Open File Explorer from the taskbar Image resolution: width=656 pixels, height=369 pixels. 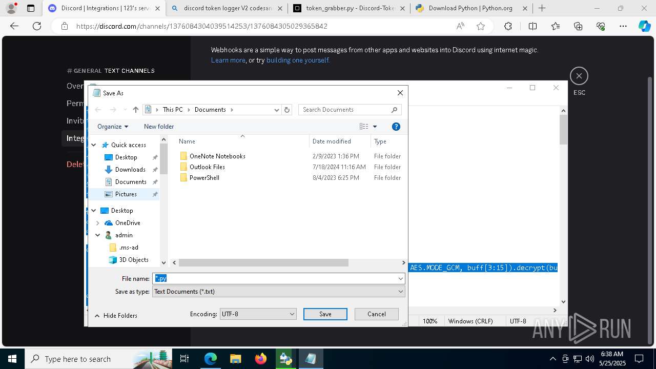coord(235,359)
